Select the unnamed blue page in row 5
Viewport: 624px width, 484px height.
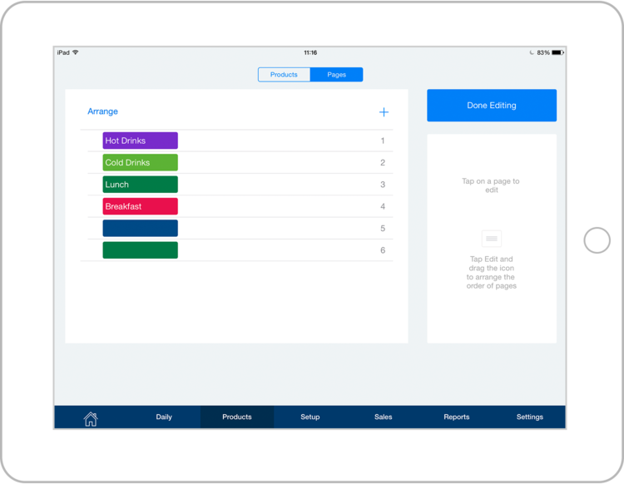click(140, 228)
